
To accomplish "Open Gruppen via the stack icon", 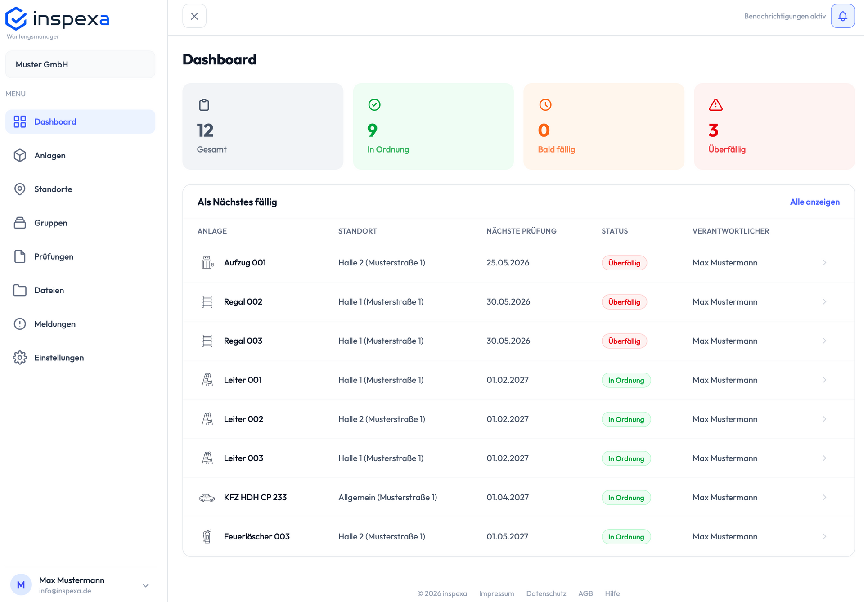I will (x=20, y=223).
